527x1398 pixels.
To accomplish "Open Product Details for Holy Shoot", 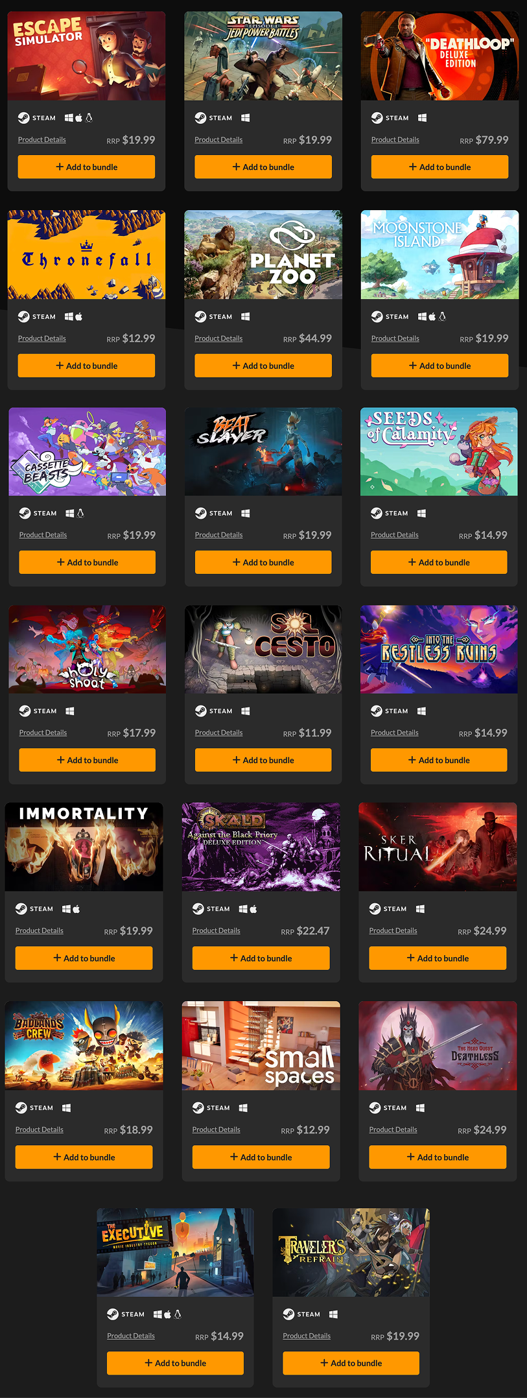I will tap(43, 733).
